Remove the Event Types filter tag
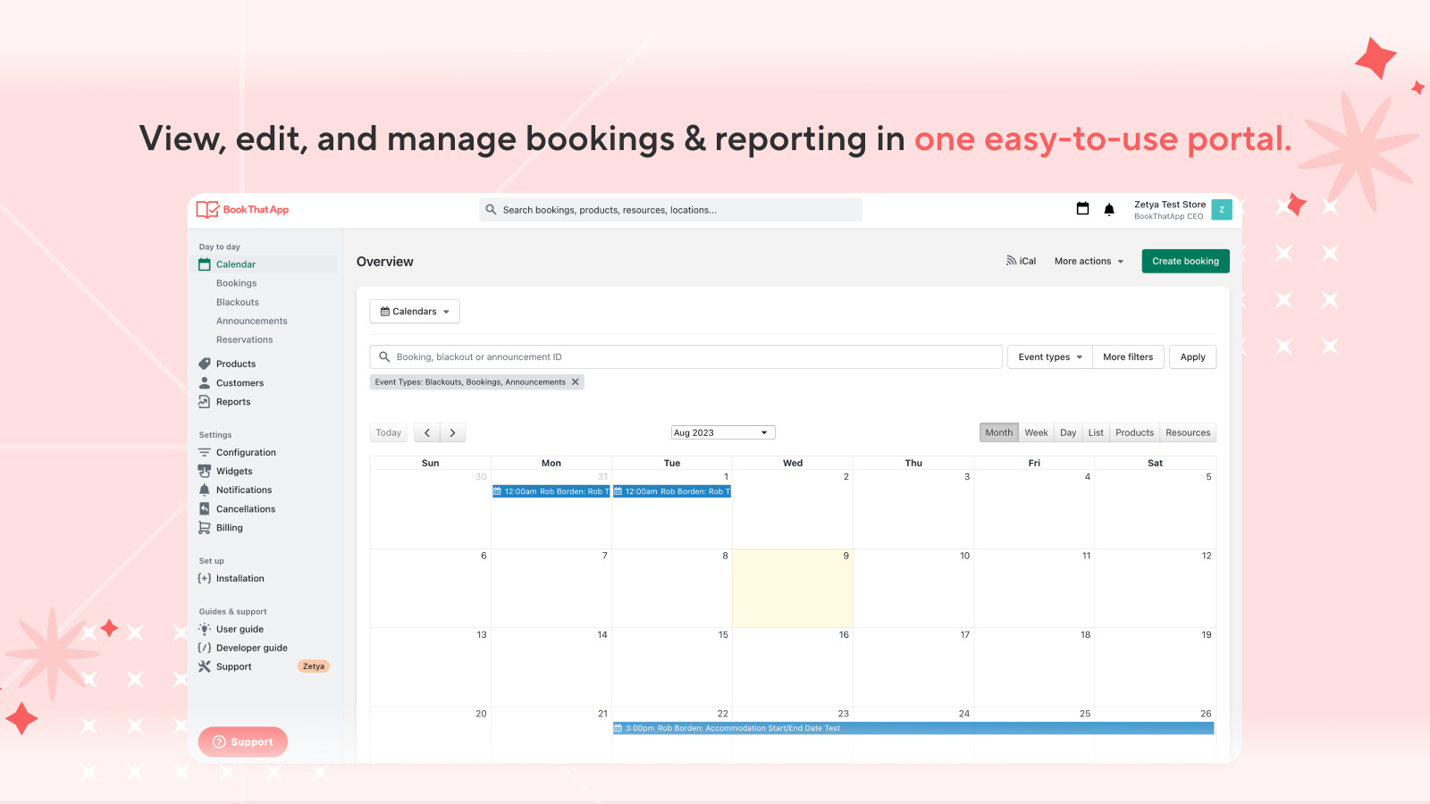The image size is (1430, 804). tap(576, 382)
